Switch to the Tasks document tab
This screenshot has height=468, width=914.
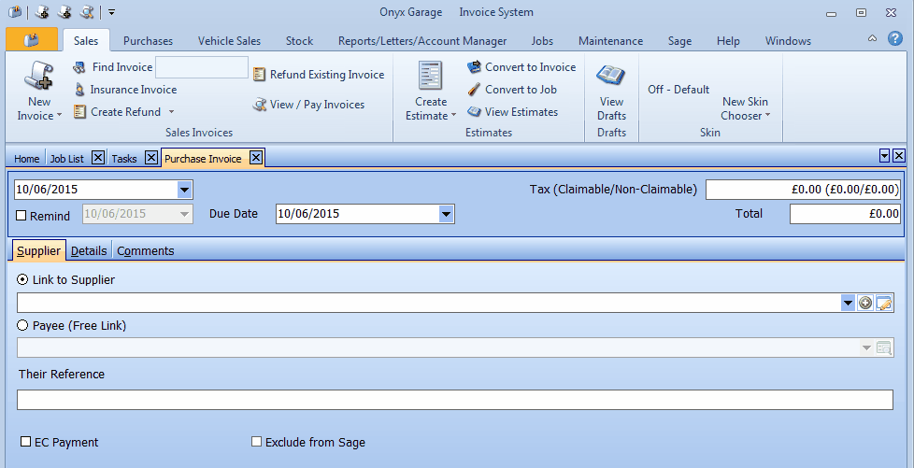(x=124, y=159)
